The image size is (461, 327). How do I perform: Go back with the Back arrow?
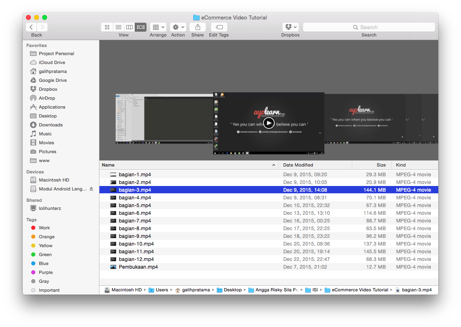(31, 27)
